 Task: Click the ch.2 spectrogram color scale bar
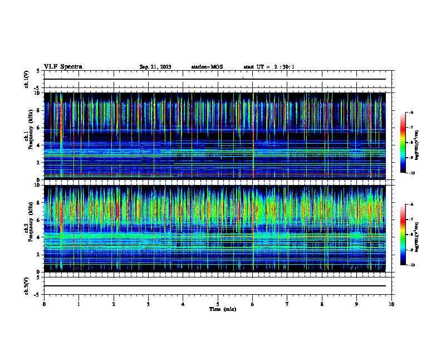[403, 235]
